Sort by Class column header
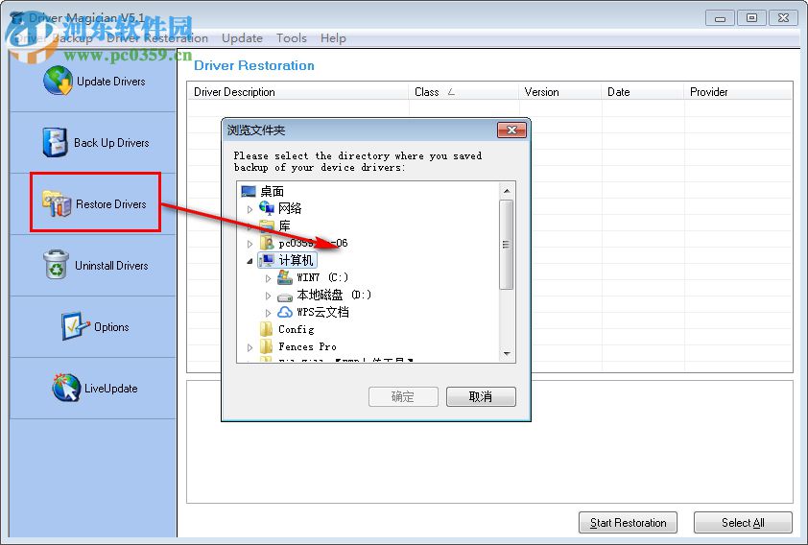The width and height of the screenshot is (808, 545). (463, 92)
